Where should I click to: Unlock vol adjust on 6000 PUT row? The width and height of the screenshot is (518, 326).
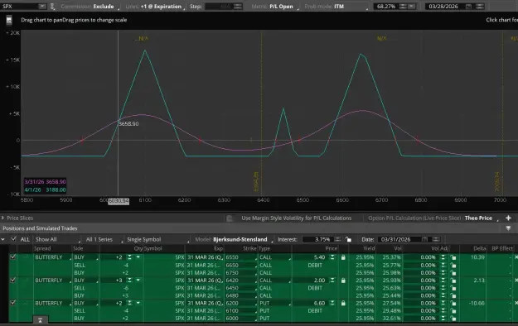(453, 319)
